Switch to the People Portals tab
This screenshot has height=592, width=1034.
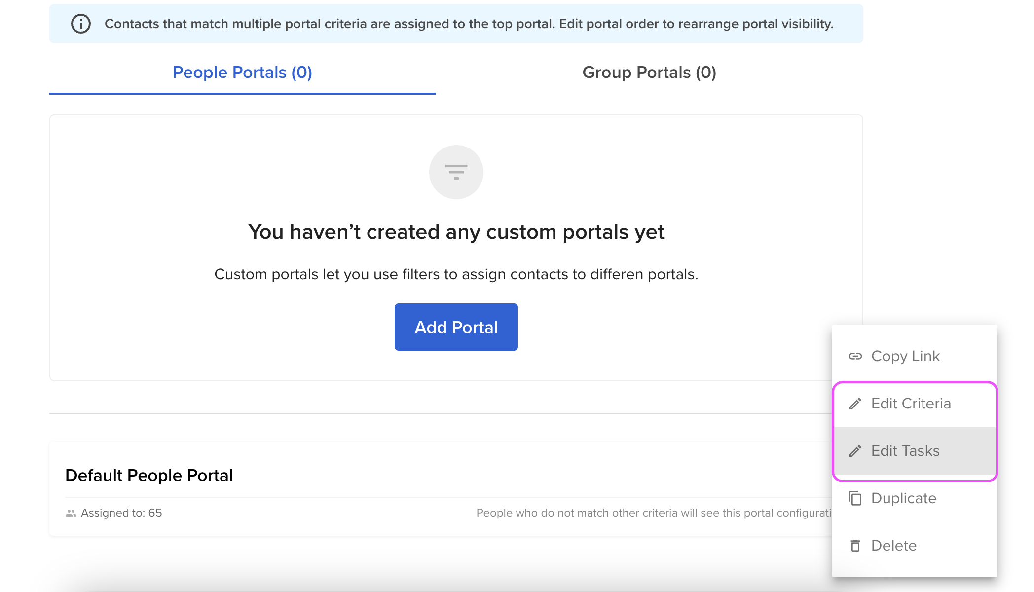(242, 73)
